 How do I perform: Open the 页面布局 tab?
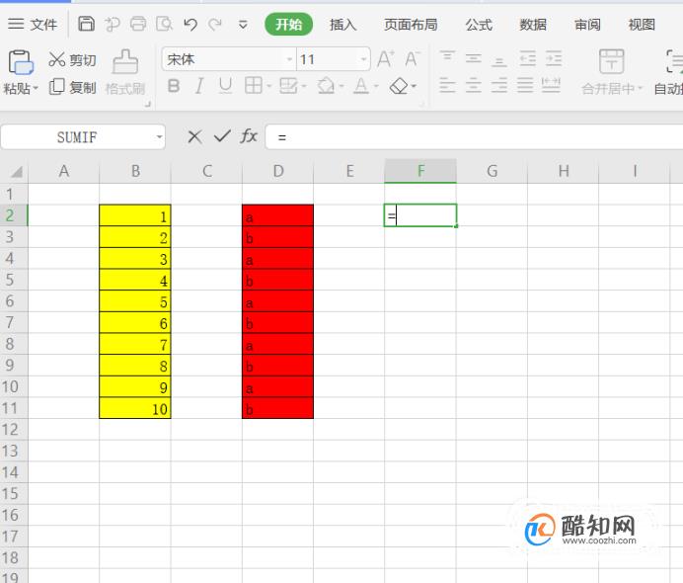411,25
